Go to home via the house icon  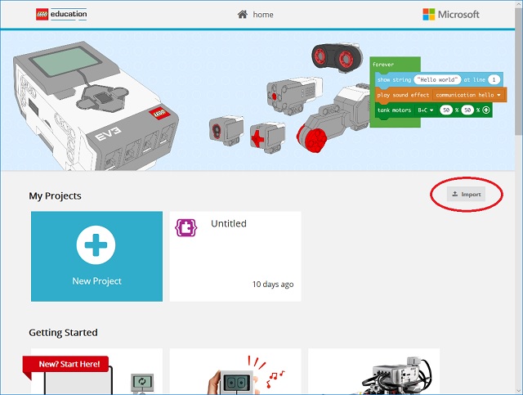(242, 14)
